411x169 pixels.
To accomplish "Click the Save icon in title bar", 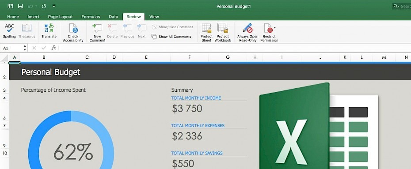I will 20,6.
